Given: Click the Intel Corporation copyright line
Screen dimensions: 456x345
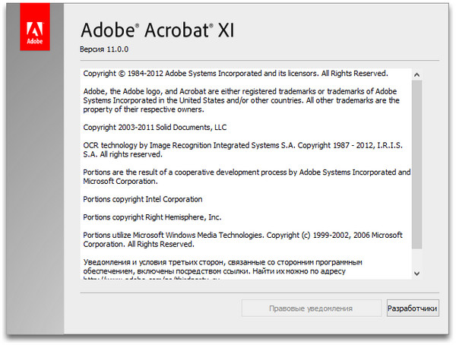Looking at the screenshot, I should pos(143,199).
